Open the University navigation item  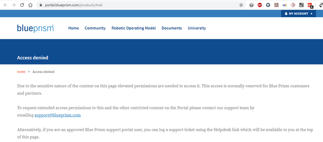pyautogui.click(x=197, y=28)
